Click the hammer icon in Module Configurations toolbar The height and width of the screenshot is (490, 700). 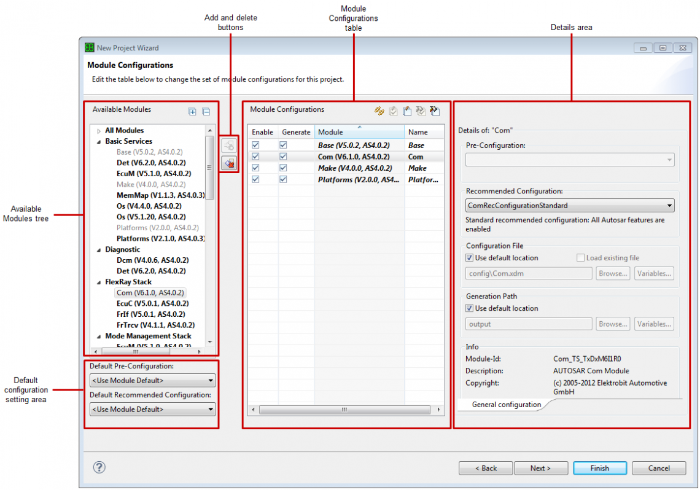(435, 111)
